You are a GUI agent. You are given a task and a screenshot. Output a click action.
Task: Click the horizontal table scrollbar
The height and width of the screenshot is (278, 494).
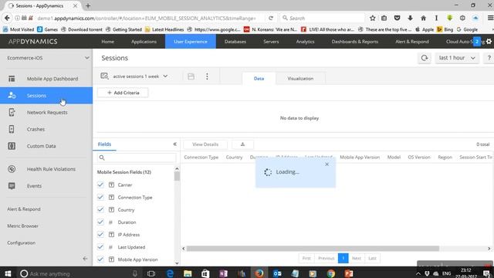[313, 249]
